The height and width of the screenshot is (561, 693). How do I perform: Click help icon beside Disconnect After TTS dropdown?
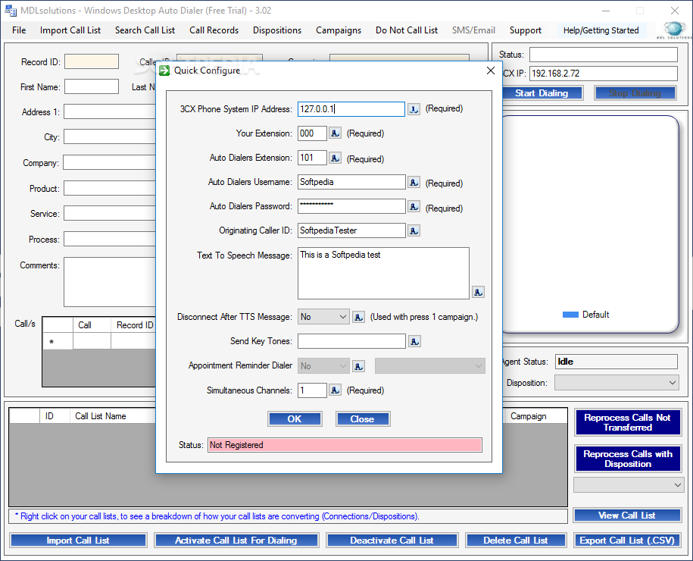[x=358, y=317]
